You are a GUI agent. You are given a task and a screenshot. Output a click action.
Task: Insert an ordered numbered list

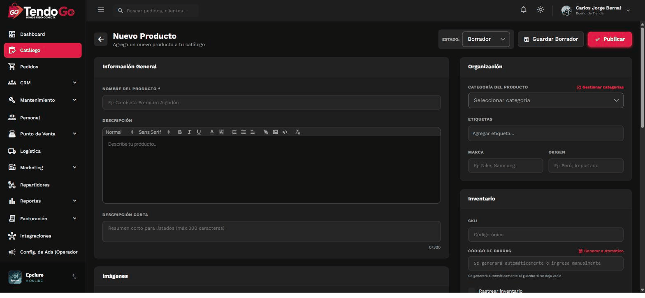tap(234, 132)
